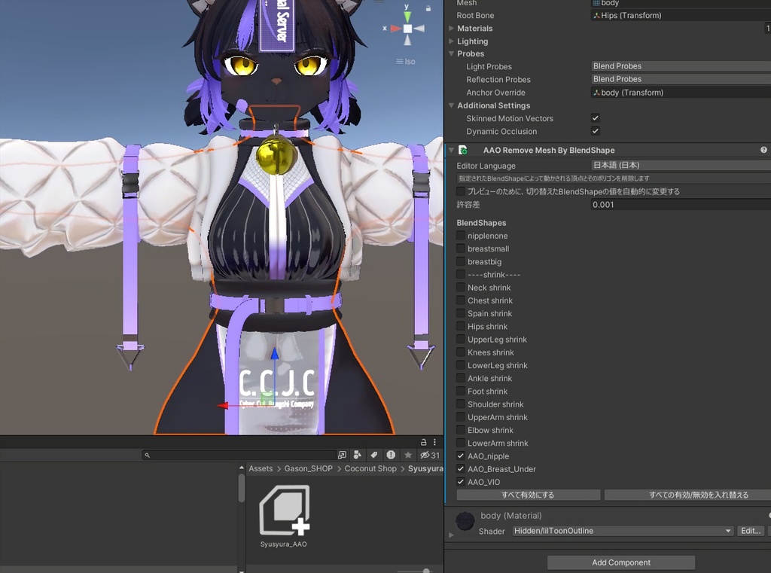
Task: Check the breastsmall blendshape
Action: pyautogui.click(x=461, y=248)
